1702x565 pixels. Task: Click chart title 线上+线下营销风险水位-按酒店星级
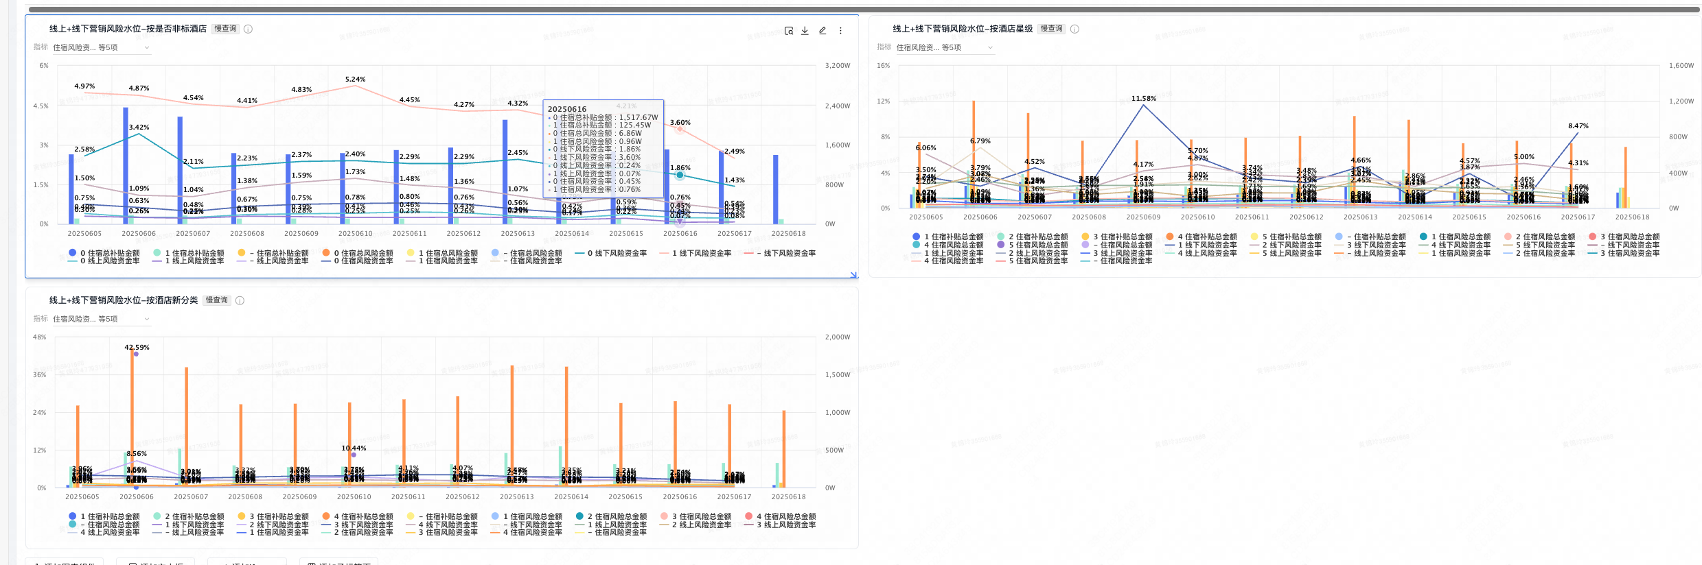[963, 29]
